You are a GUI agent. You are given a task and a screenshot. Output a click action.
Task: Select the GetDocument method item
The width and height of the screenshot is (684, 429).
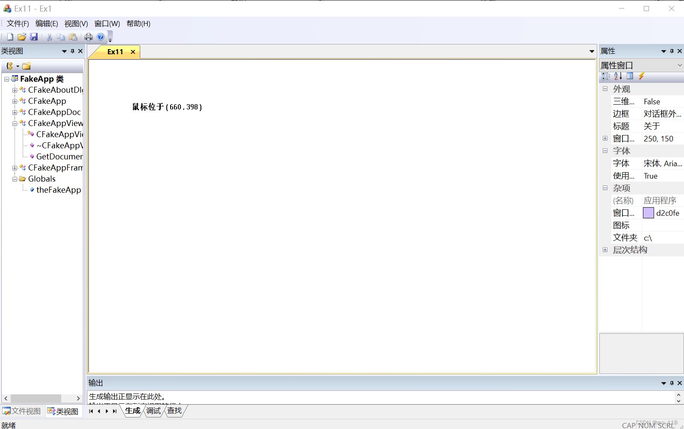[59, 157]
